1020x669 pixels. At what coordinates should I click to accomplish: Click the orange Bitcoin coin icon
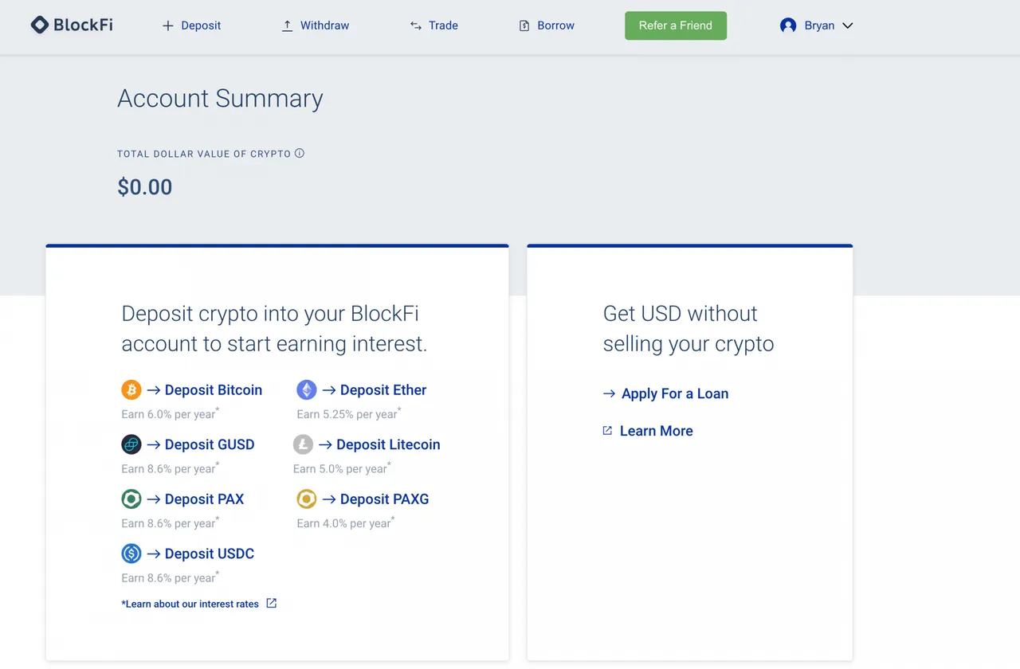pos(131,389)
